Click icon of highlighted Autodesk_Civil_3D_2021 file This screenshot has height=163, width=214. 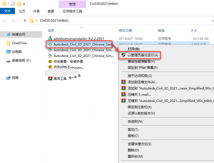tap(50, 44)
